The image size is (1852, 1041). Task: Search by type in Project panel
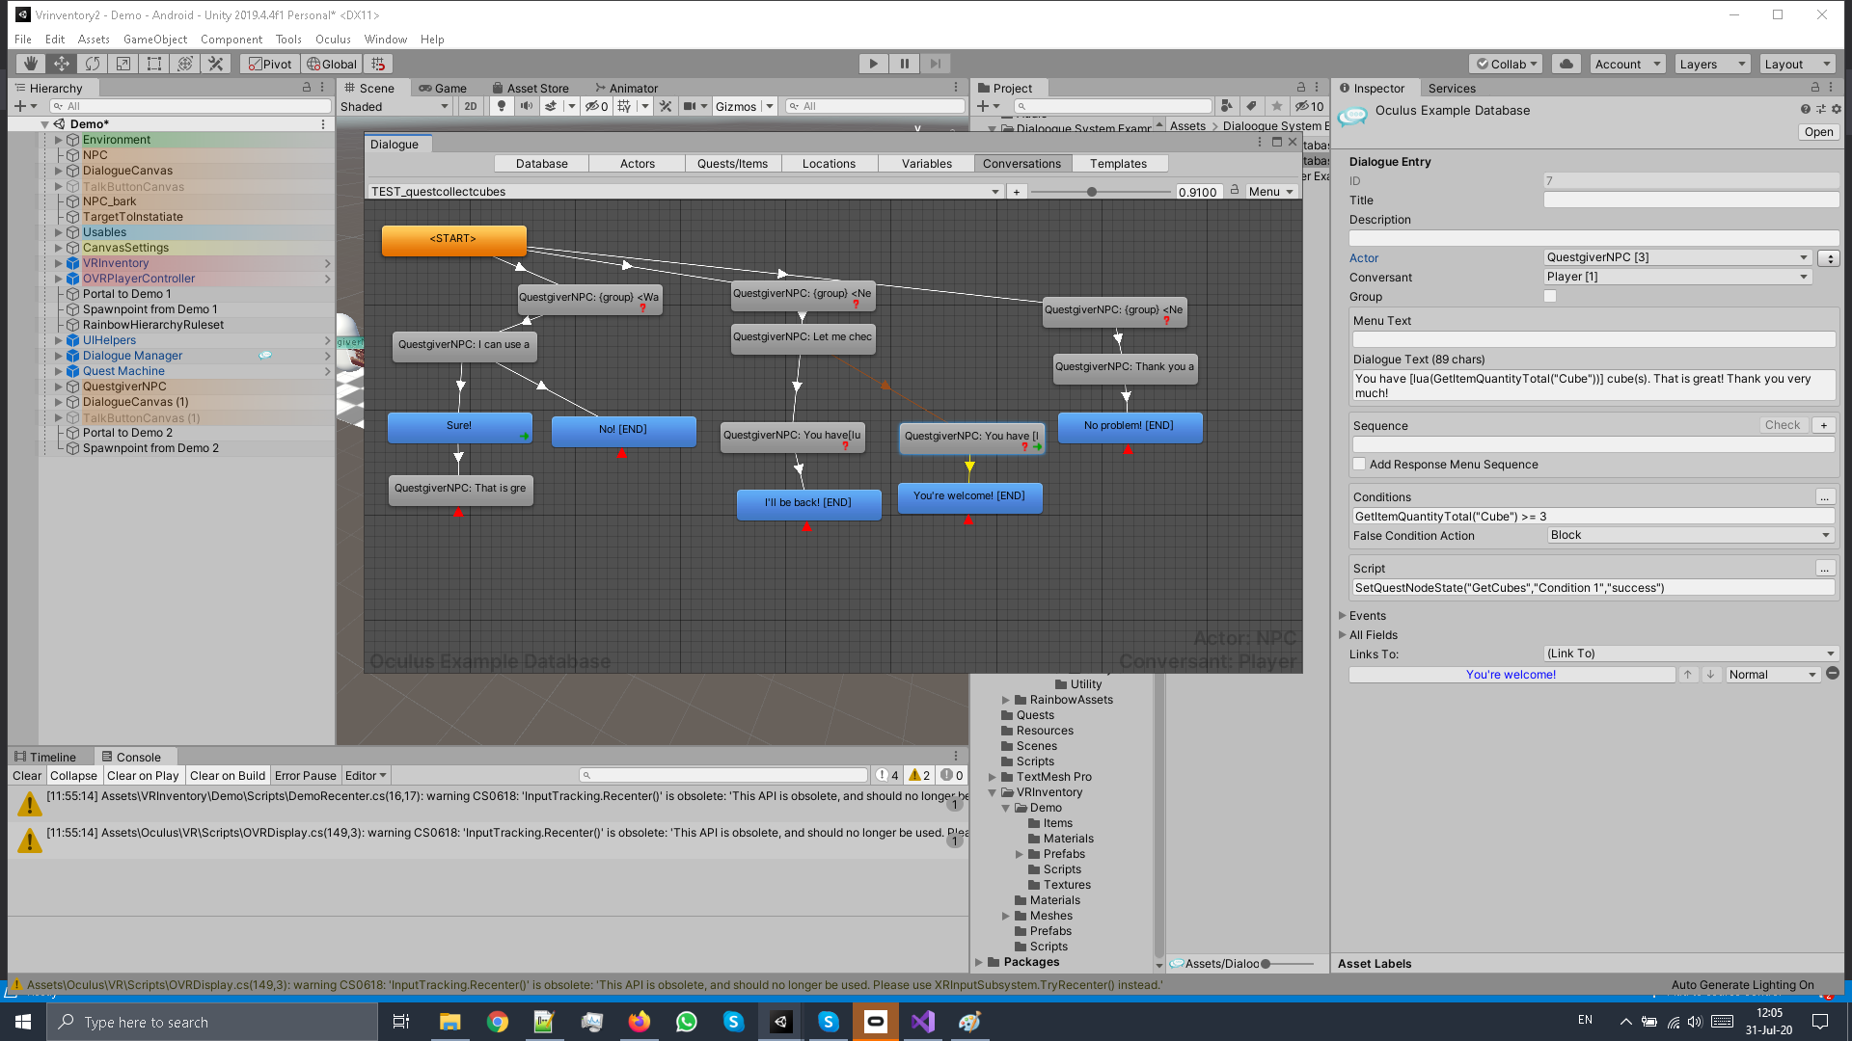(x=1226, y=106)
